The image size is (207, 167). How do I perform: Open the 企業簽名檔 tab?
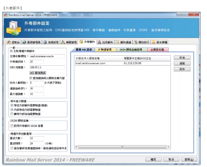(158, 50)
